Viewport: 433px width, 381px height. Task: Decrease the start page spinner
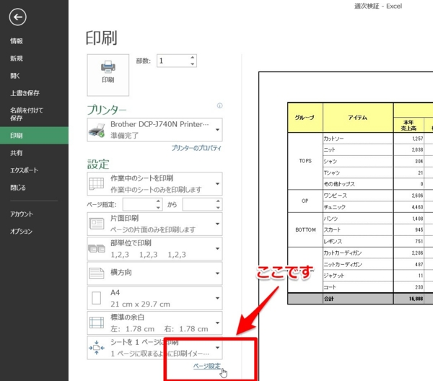(158, 208)
